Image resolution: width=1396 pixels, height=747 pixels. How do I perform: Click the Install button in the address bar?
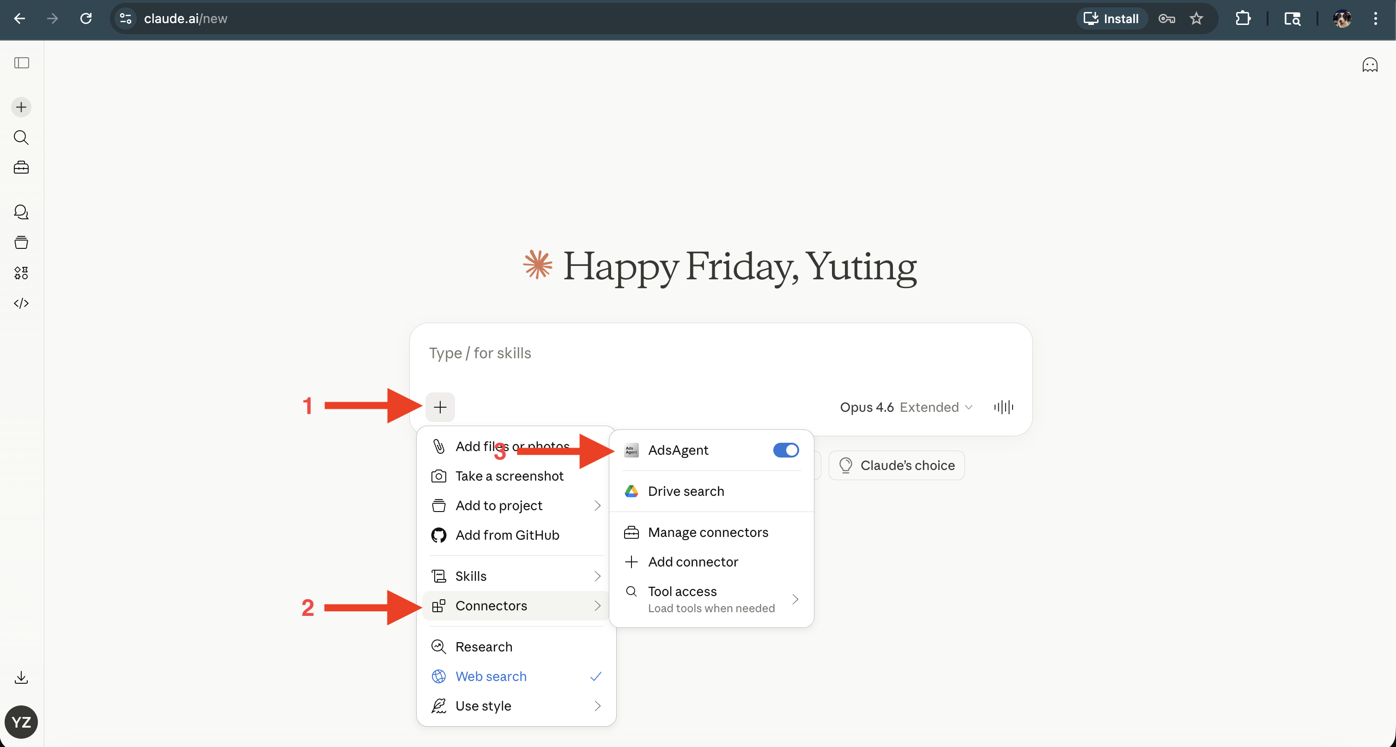[x=1111, y=18]
